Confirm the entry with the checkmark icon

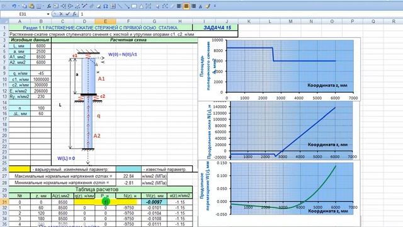pos(67,14)
